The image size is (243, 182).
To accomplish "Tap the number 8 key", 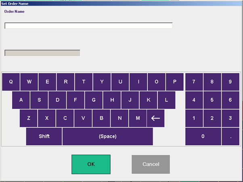I will pyautogui.click(x=212, y=82).
